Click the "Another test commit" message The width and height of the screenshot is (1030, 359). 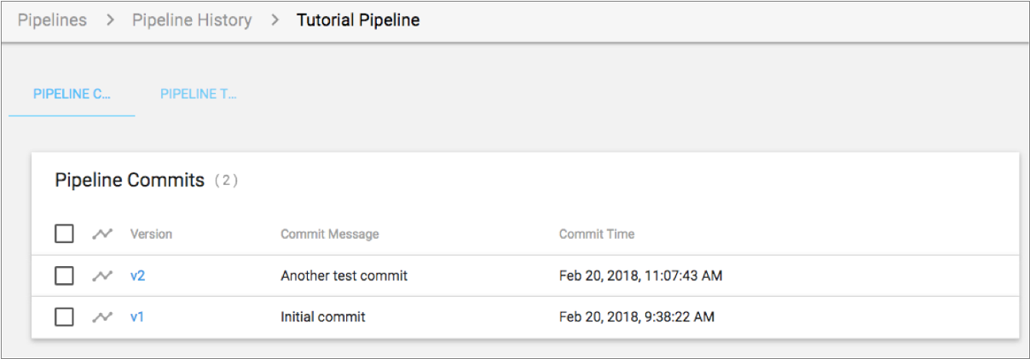[x=344, y=275]
